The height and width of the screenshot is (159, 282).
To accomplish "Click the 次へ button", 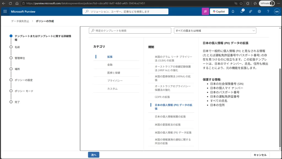I will [x=94, y=155].
